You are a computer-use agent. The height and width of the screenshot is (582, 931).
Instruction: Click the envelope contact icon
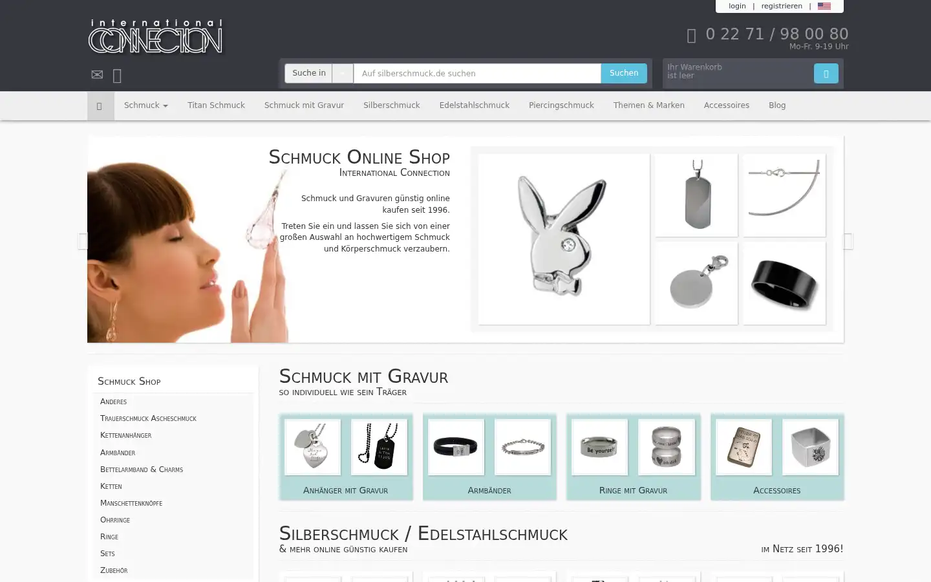coord(97,74)
